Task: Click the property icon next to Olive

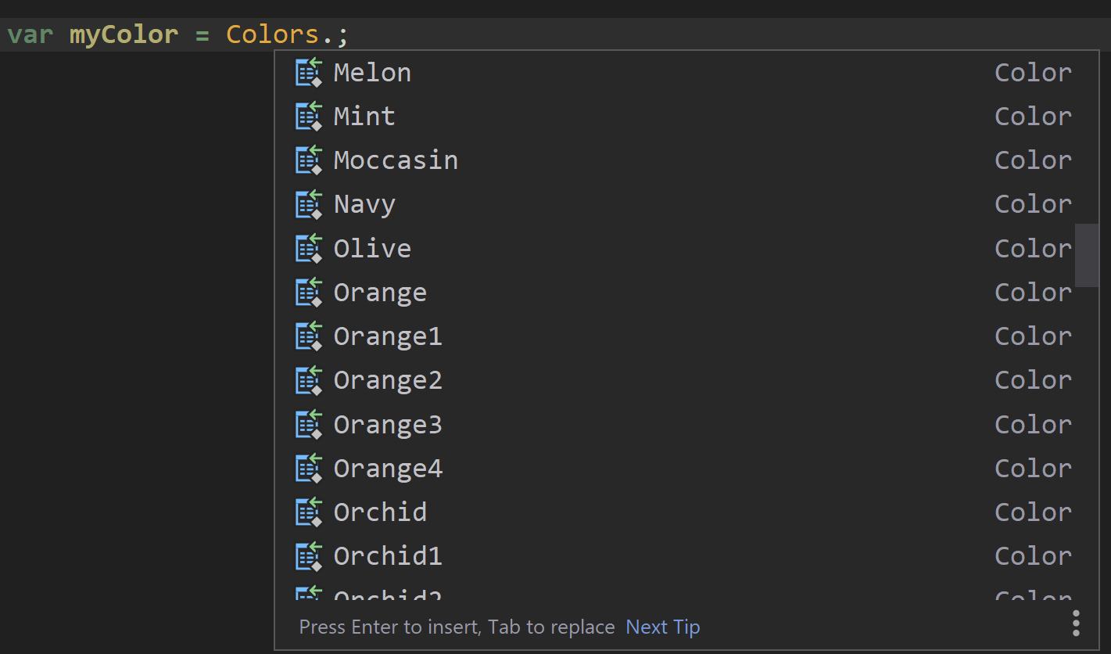Action: point(308,248)
